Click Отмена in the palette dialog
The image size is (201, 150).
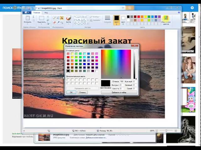pos(82,92)
